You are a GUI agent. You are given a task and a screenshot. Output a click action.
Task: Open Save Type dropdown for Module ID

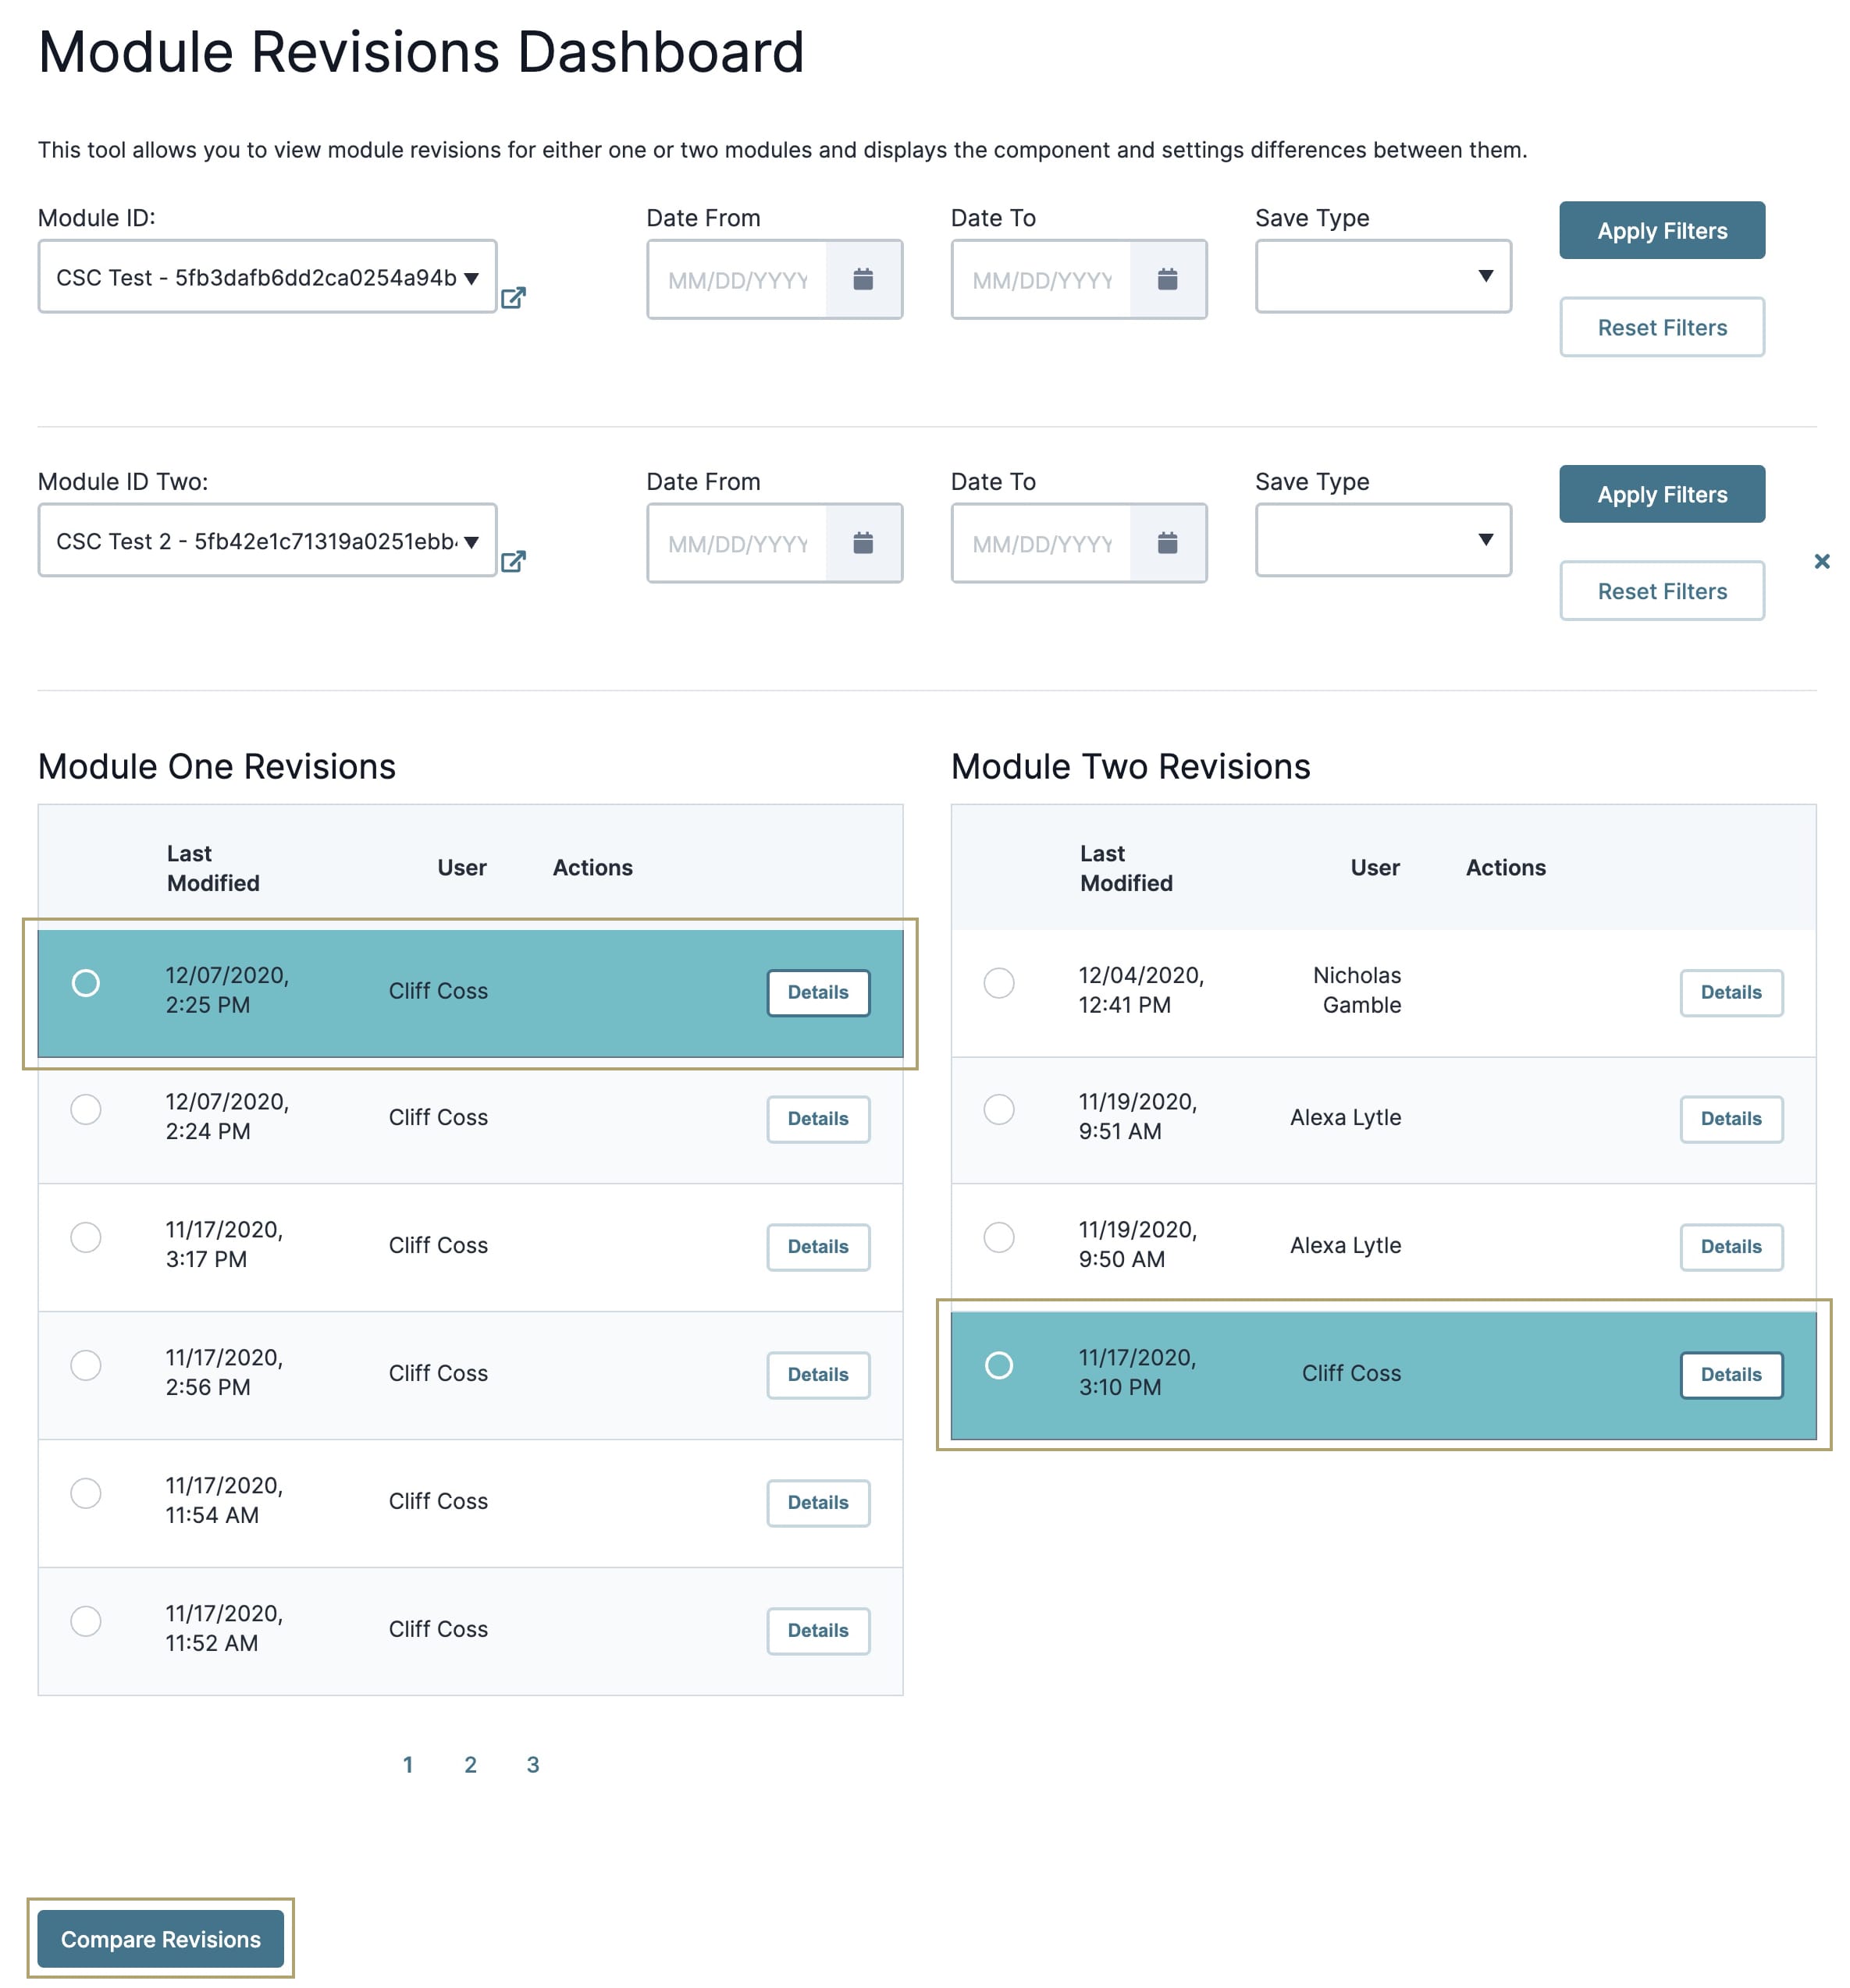[1382, 276]
